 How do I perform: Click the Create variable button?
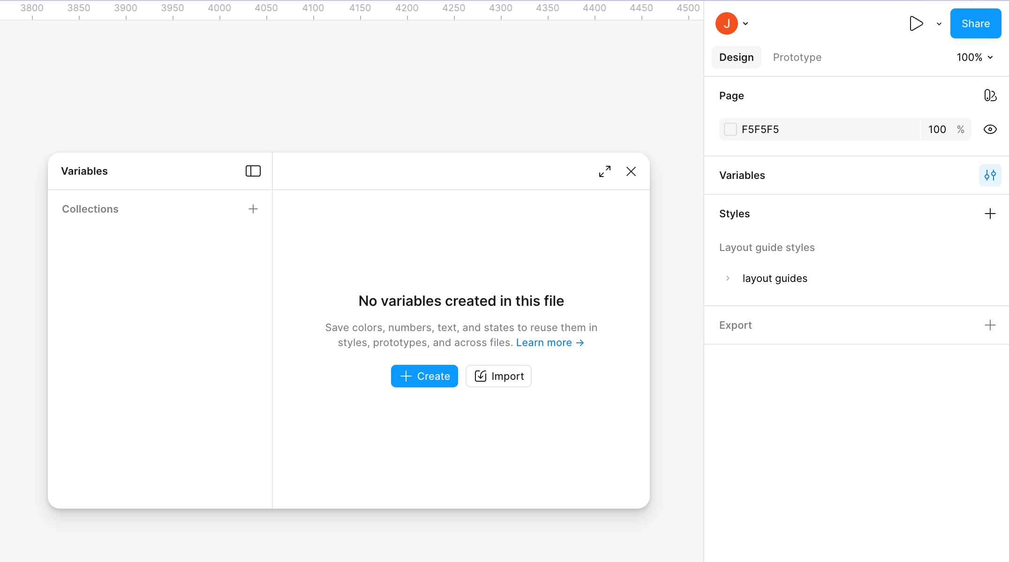click(x=424, y=376)
